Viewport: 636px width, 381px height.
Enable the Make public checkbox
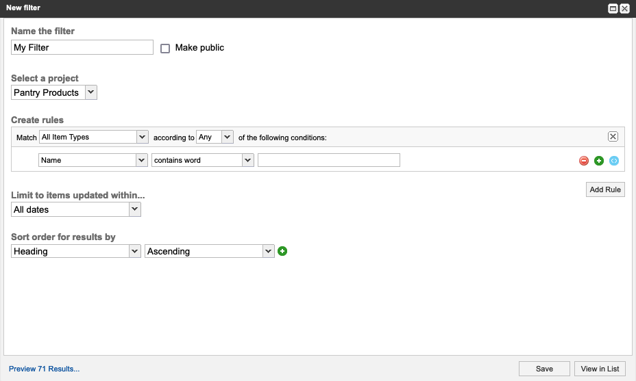point(165,49)
